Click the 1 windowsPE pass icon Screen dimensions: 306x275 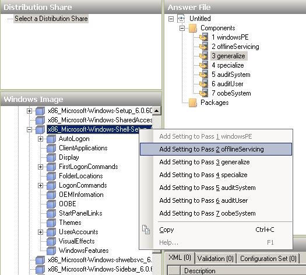204,37
